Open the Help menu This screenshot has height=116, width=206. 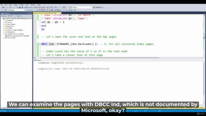tap(39, 5)
